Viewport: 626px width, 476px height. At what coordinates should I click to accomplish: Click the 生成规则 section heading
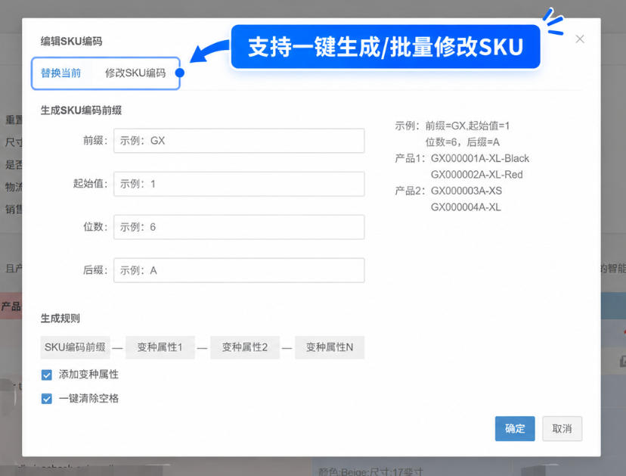60,319
